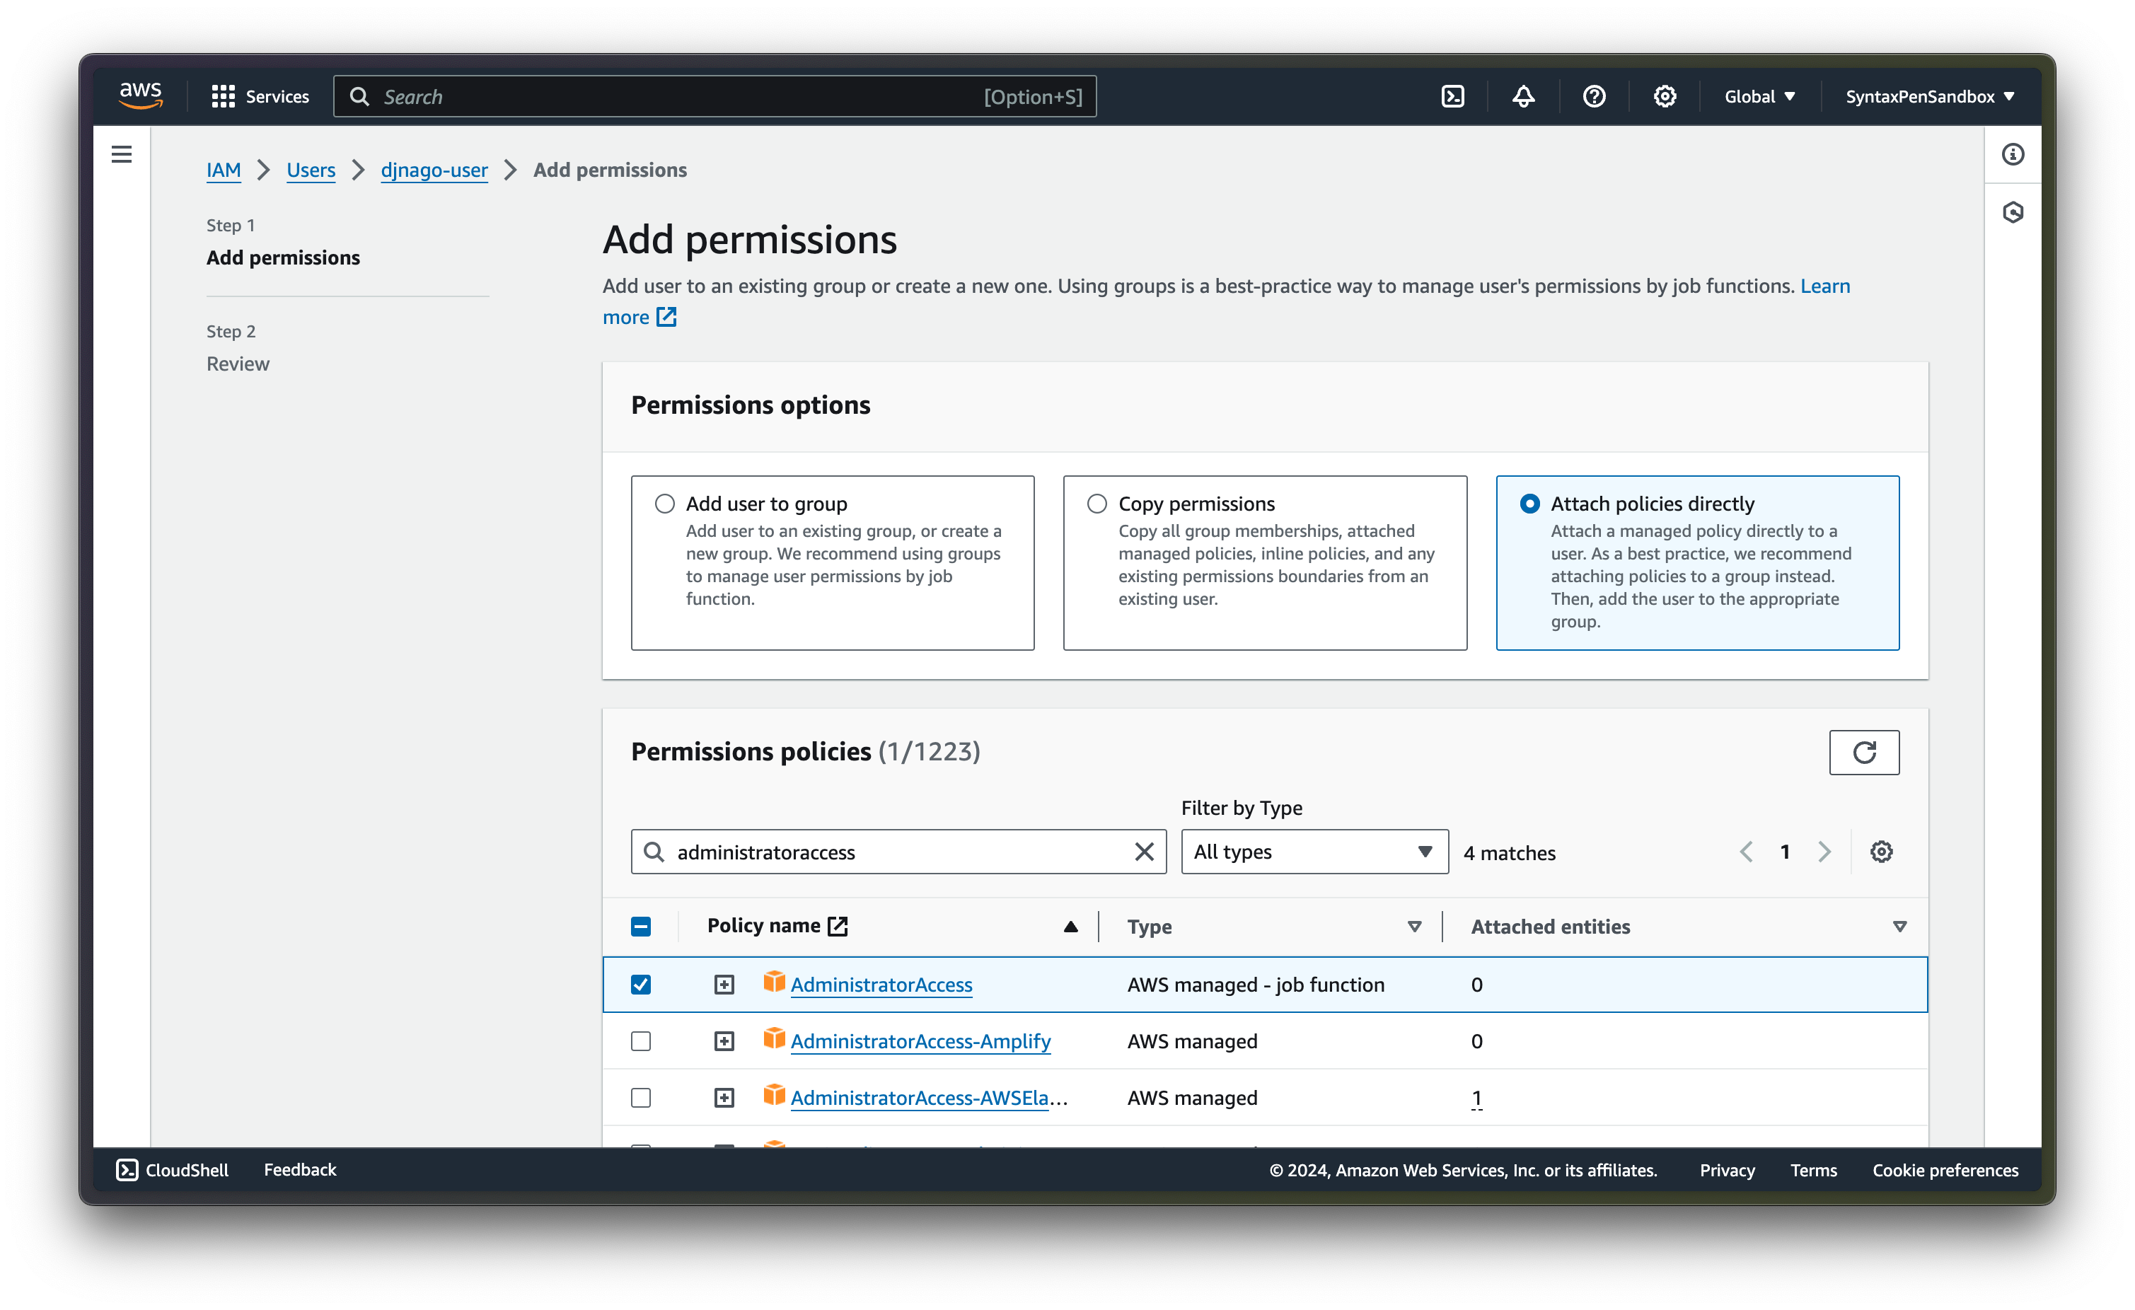
Task: Open the AdministratorAccess-Amplify policy link
Action: coord(920,1041)
